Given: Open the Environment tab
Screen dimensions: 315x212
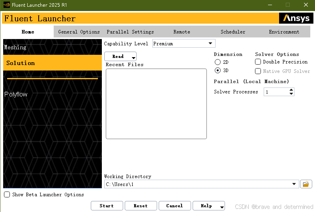Looking at the screenshot, I should pyautogui.click(x=284, y=32).
